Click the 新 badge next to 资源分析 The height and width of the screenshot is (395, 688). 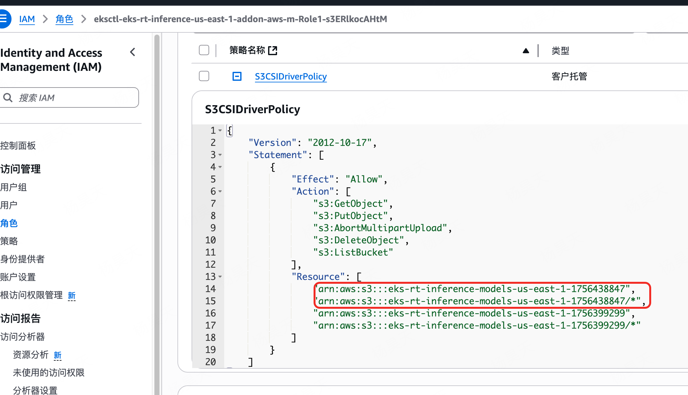[58, 355]
